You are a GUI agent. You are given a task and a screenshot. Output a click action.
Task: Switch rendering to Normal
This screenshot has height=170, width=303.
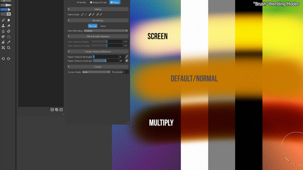pyautogui.click(x=93, y=26)
